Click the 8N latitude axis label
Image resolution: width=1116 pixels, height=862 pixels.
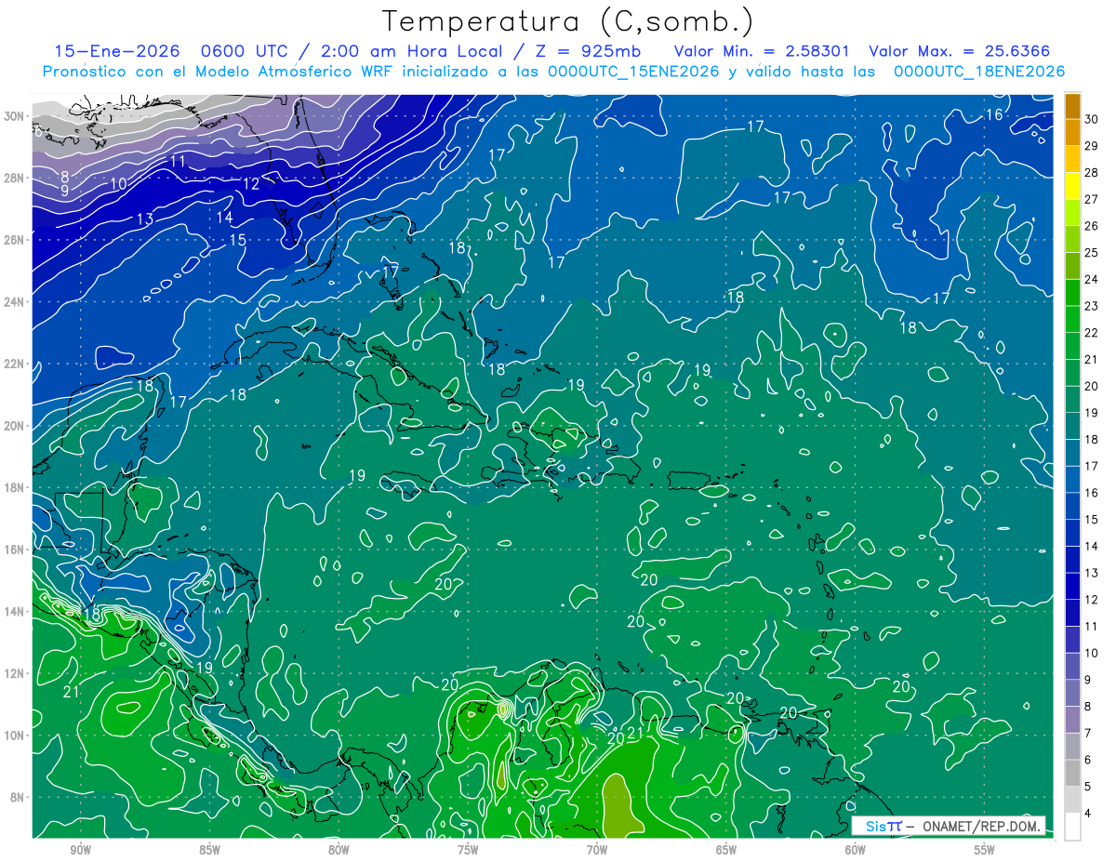click(x=19, y=798)
